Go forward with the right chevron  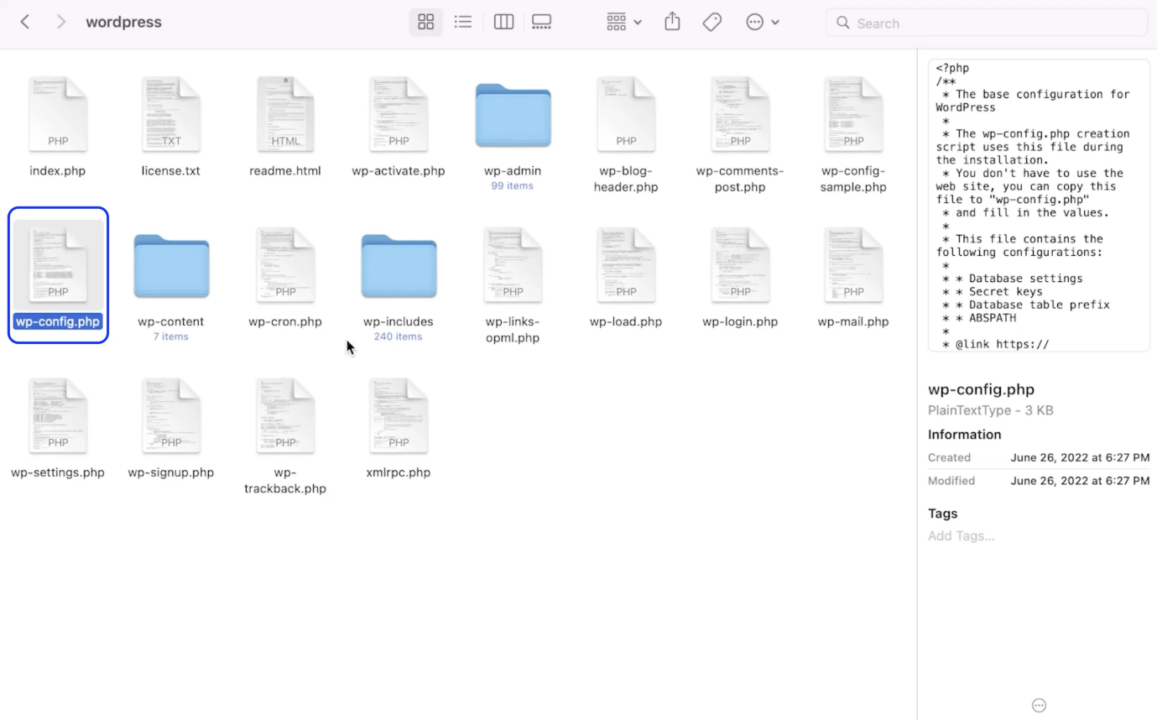[60, 22]
